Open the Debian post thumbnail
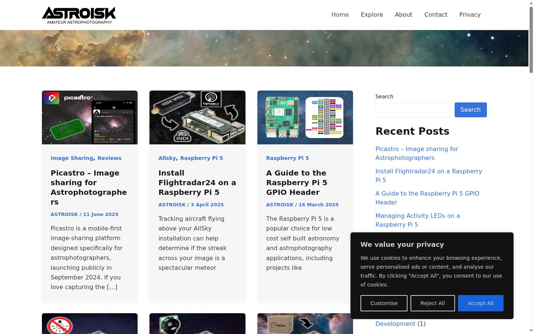The image size is (534, 334). 305,324
